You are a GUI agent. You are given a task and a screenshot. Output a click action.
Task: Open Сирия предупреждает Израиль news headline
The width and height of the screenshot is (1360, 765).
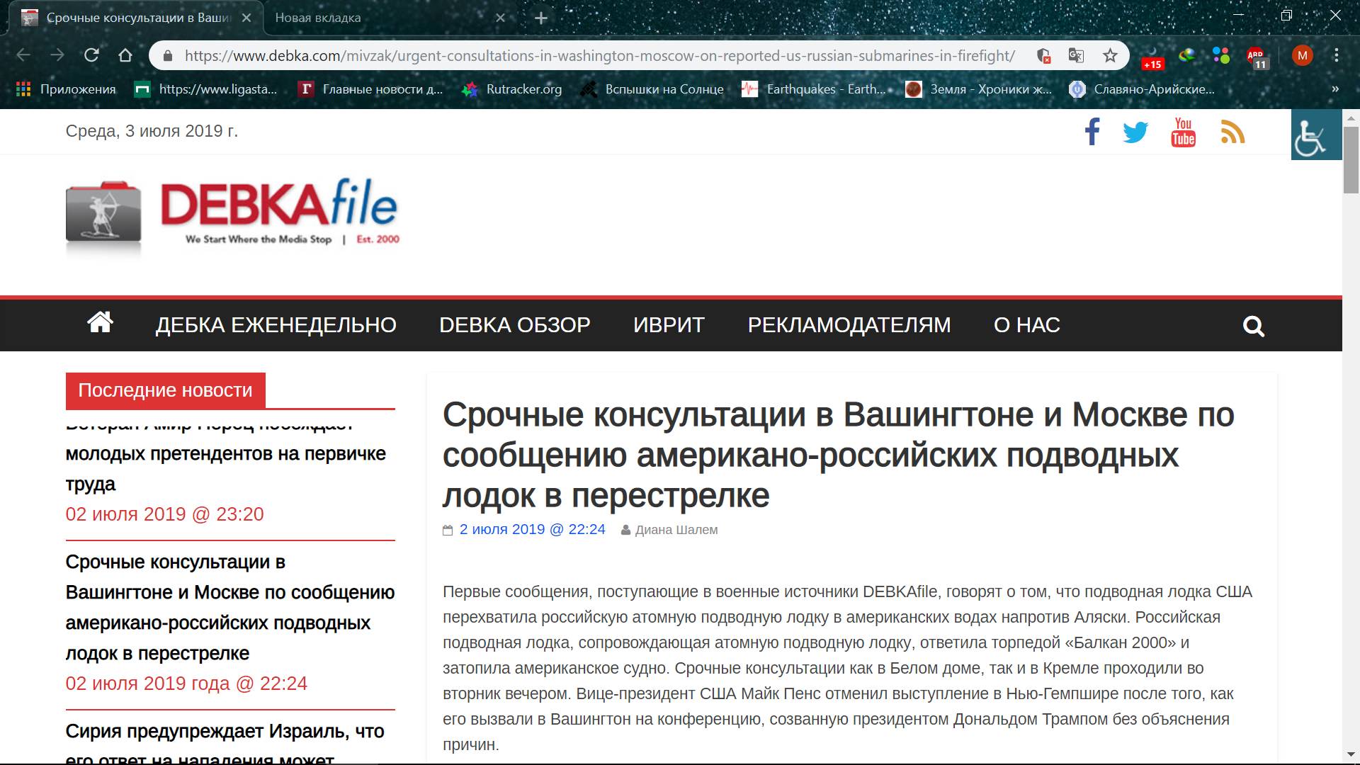[225, 732]
